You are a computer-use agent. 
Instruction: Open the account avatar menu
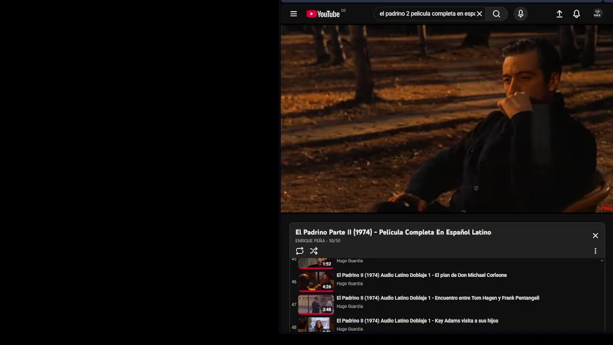coord(597,14)
